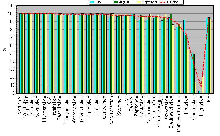220x136 pixels.
Task: Click the green August bar for RF
Action: click(208, 55)
